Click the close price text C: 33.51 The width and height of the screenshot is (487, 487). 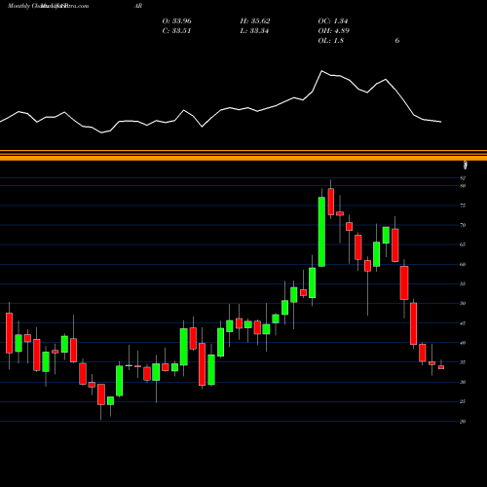[176, 31]
